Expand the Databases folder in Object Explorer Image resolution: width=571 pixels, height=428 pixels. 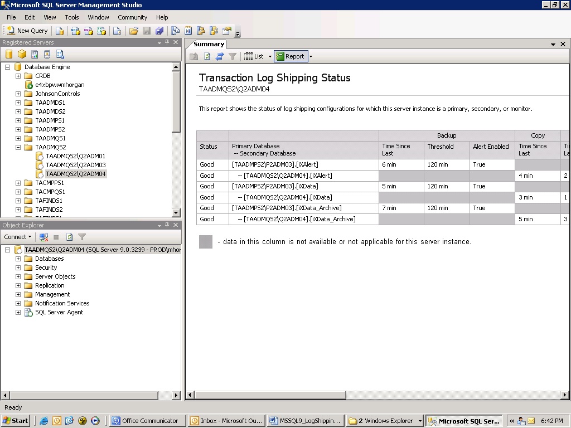pos(18,259)
